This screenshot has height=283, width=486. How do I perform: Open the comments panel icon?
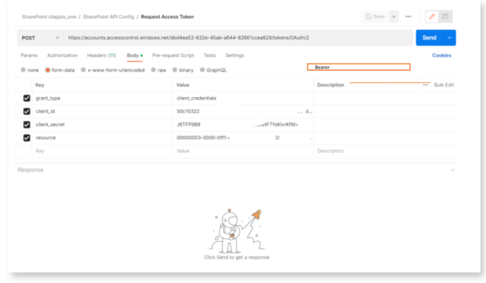(445, 16)
